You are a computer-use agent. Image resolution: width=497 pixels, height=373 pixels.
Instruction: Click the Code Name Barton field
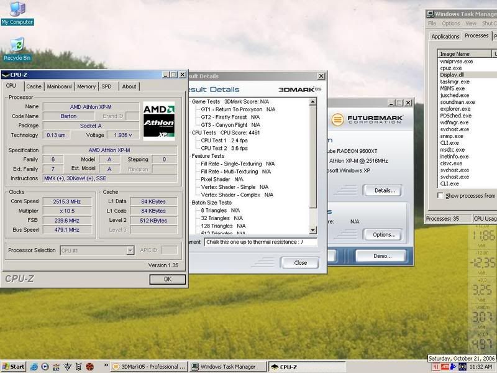[x=68, y=116]
